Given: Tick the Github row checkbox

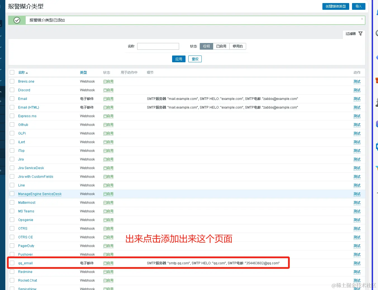Looking at the screenshot, I should pos(12,124).
